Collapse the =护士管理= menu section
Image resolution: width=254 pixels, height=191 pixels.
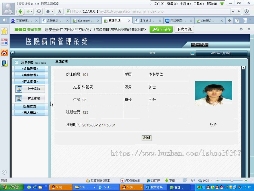pyautogui.click(x=30, y=81)
